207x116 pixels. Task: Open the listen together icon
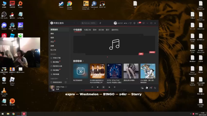(x=151, y=88)
